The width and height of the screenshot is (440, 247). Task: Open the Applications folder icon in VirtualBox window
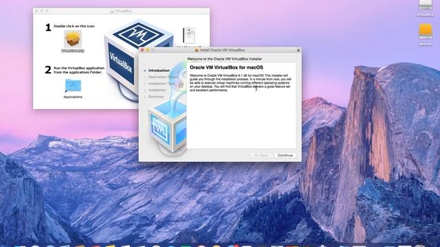73,86
